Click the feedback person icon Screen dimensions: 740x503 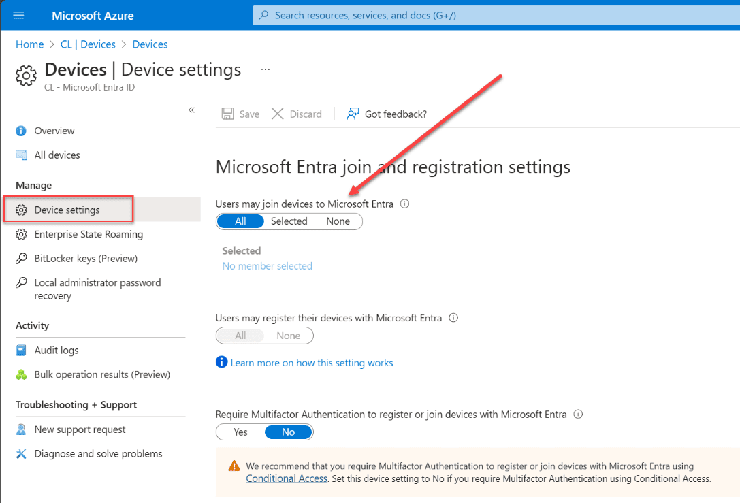pyautogui.click(x=353, y=114)
